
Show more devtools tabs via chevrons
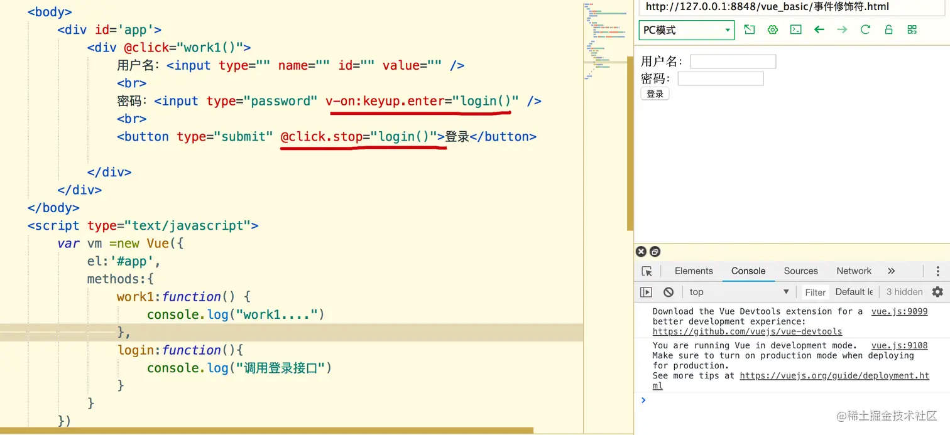pos(891,271)
